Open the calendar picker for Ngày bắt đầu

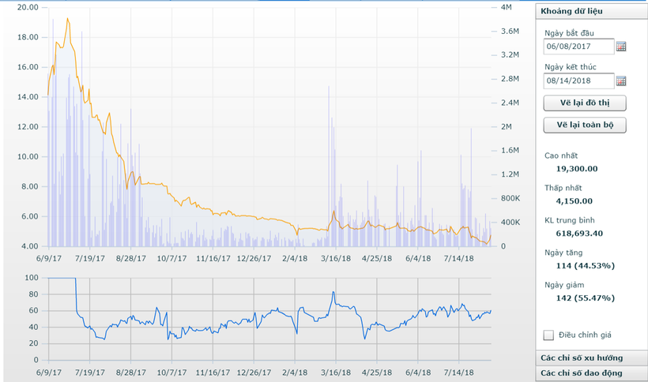click(621, 47)
